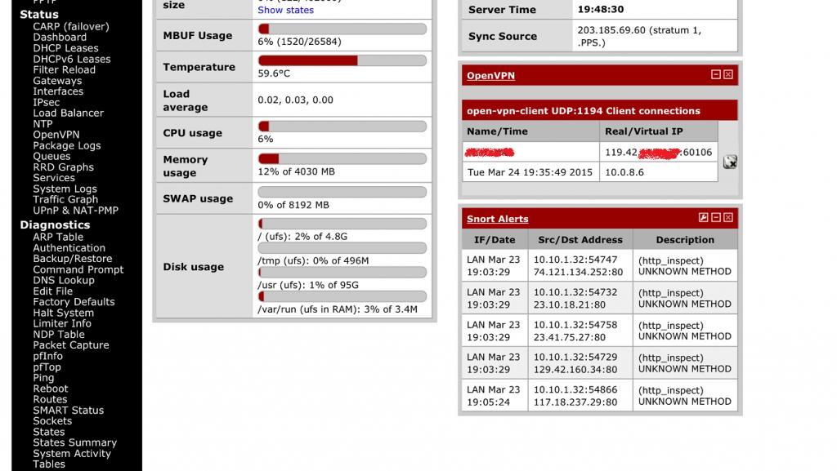Close the Snort Alerts widget
The width and height of the screenshot is (837, 471).
click(728, 217)
